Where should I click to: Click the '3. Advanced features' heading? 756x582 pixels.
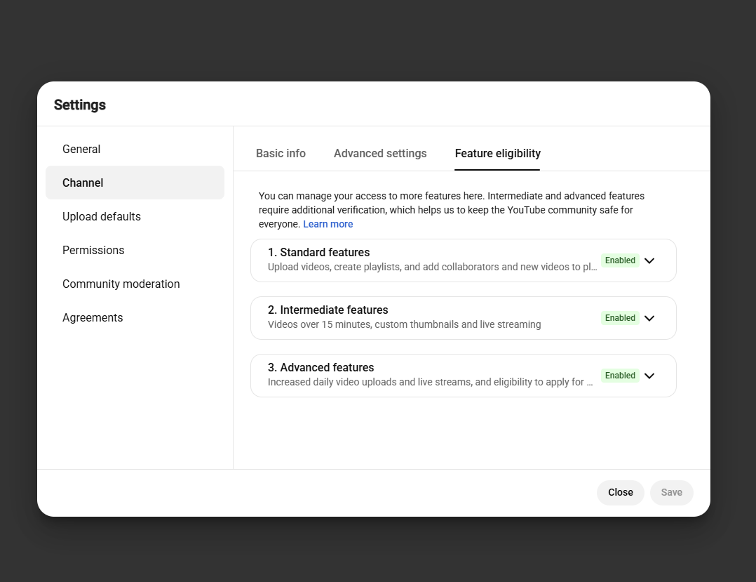click(320, 367)
